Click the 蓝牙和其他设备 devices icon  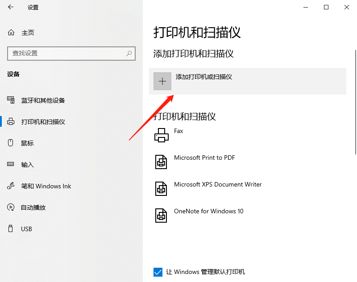click(x=11, y=100)
